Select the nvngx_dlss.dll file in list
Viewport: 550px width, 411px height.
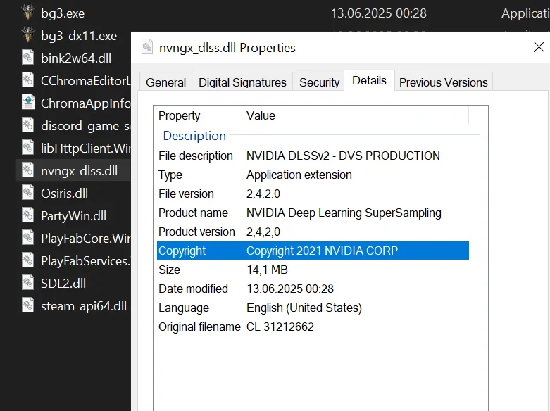[79, 170]
